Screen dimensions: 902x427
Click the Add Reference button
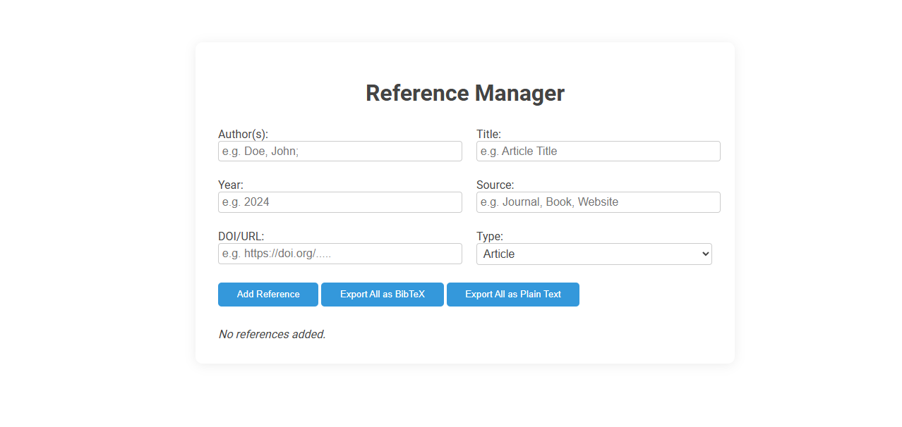(267, 295)
